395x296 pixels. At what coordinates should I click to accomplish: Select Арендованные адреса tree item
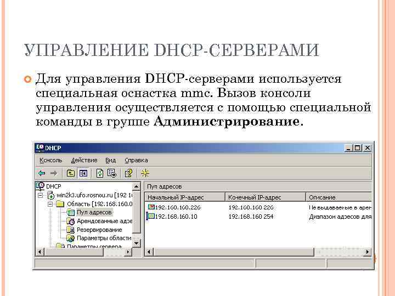(x=105, y=221)
